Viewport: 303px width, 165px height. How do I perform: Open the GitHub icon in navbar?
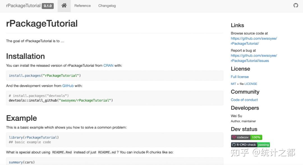[296, 6]
